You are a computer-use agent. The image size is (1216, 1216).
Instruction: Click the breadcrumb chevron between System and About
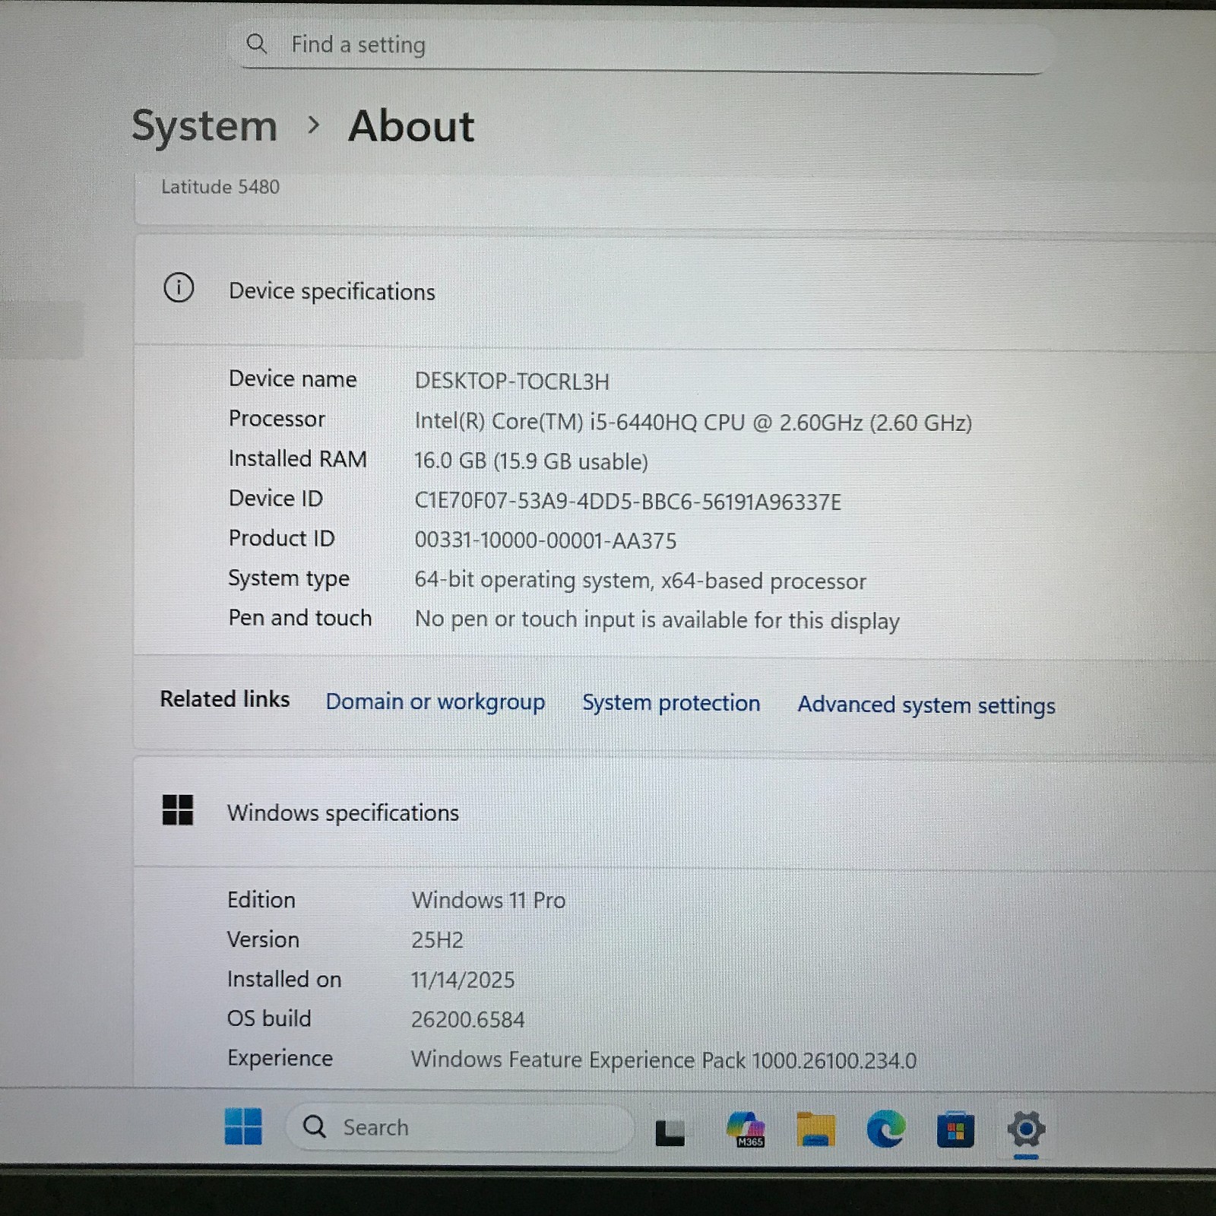[313, 125]
